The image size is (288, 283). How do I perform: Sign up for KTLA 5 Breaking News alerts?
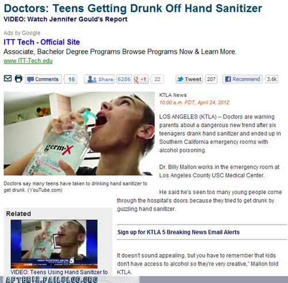[179, 232]
